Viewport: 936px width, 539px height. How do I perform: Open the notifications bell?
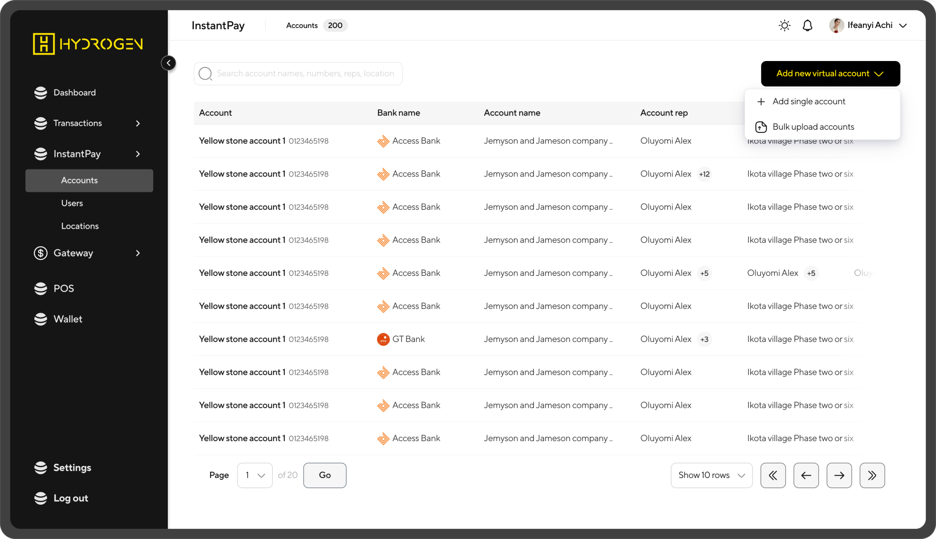click(807, 26)
